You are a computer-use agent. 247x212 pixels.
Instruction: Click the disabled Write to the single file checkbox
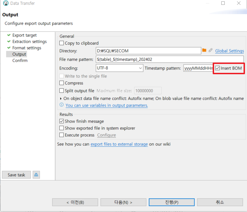coord(61,76)
